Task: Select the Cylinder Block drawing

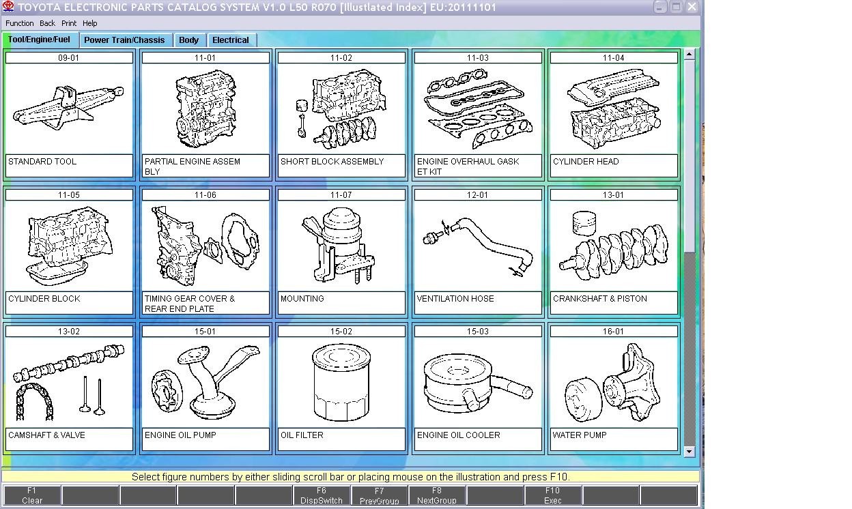Action: pos(69,246)
